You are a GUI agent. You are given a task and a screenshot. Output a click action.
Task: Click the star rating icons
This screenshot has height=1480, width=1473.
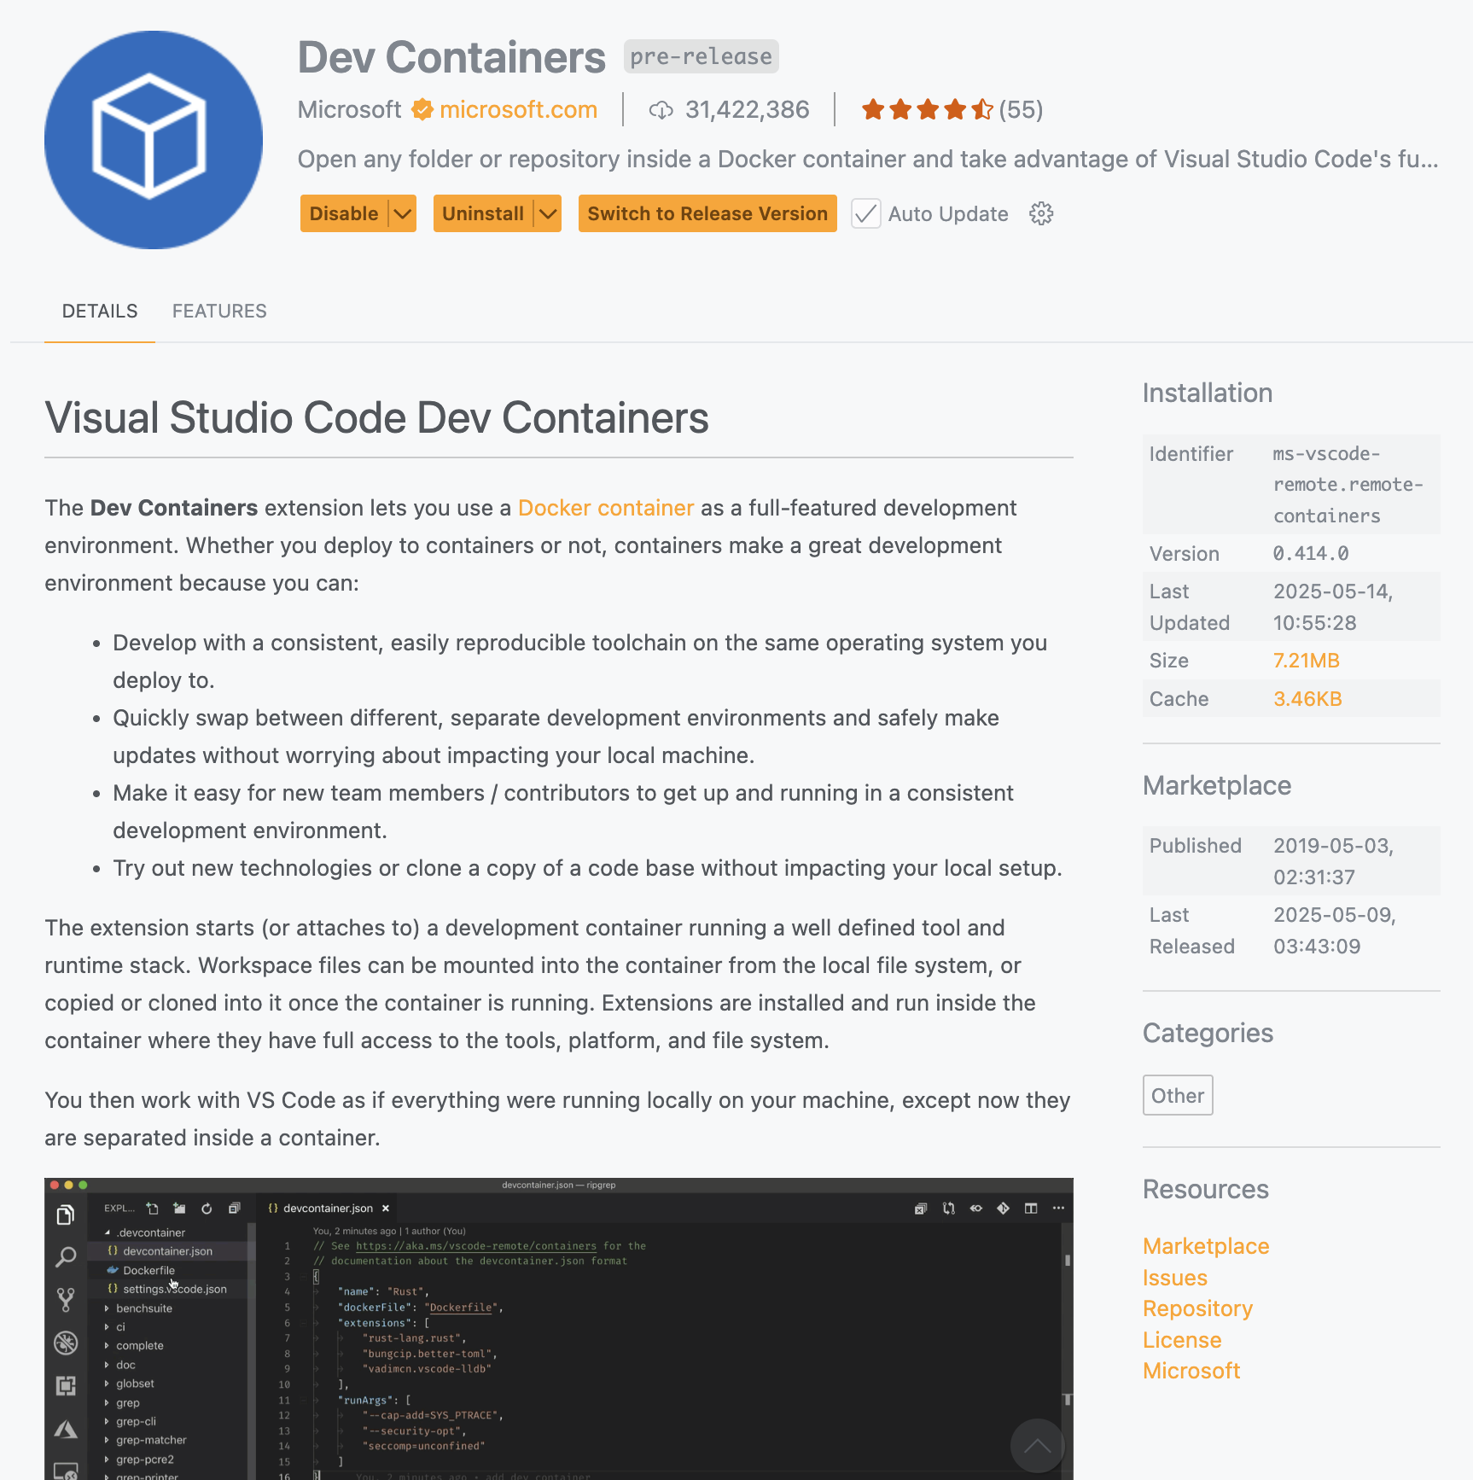928,109
